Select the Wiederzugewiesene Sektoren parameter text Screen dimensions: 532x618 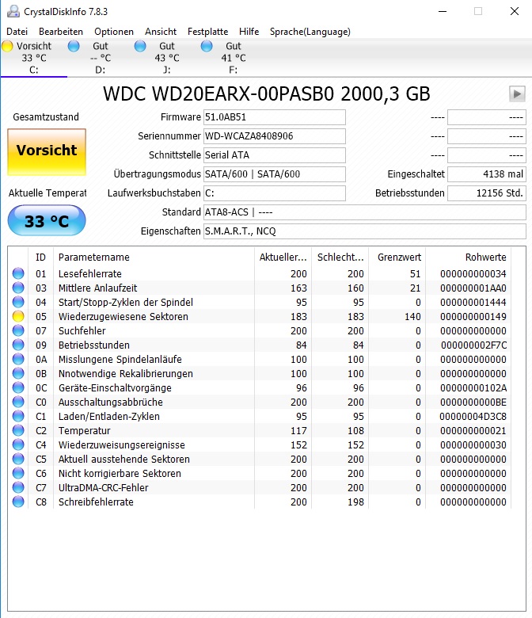tap(123, 316)
